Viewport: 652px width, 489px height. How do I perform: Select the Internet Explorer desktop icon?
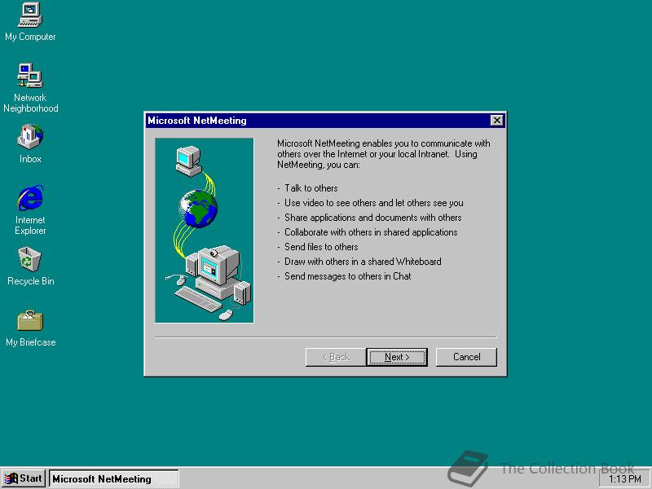coord(30,210)
